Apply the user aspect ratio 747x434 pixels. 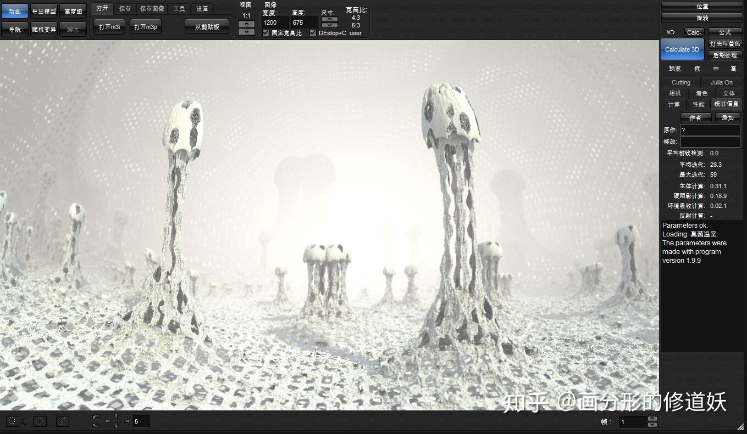pyautogui.click(x=356, y=33)
